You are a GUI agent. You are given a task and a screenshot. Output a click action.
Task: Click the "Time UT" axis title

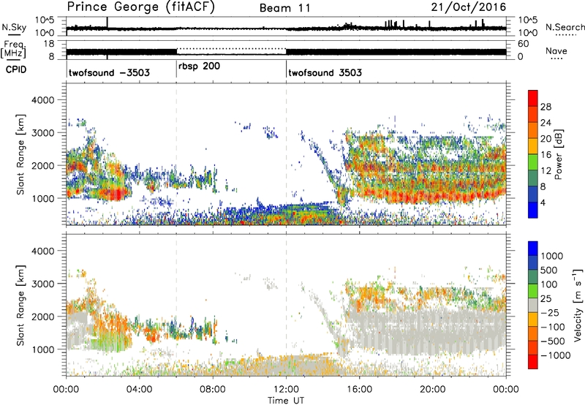[x=286, y=400]
